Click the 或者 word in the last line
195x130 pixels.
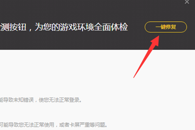coord(64,125)
